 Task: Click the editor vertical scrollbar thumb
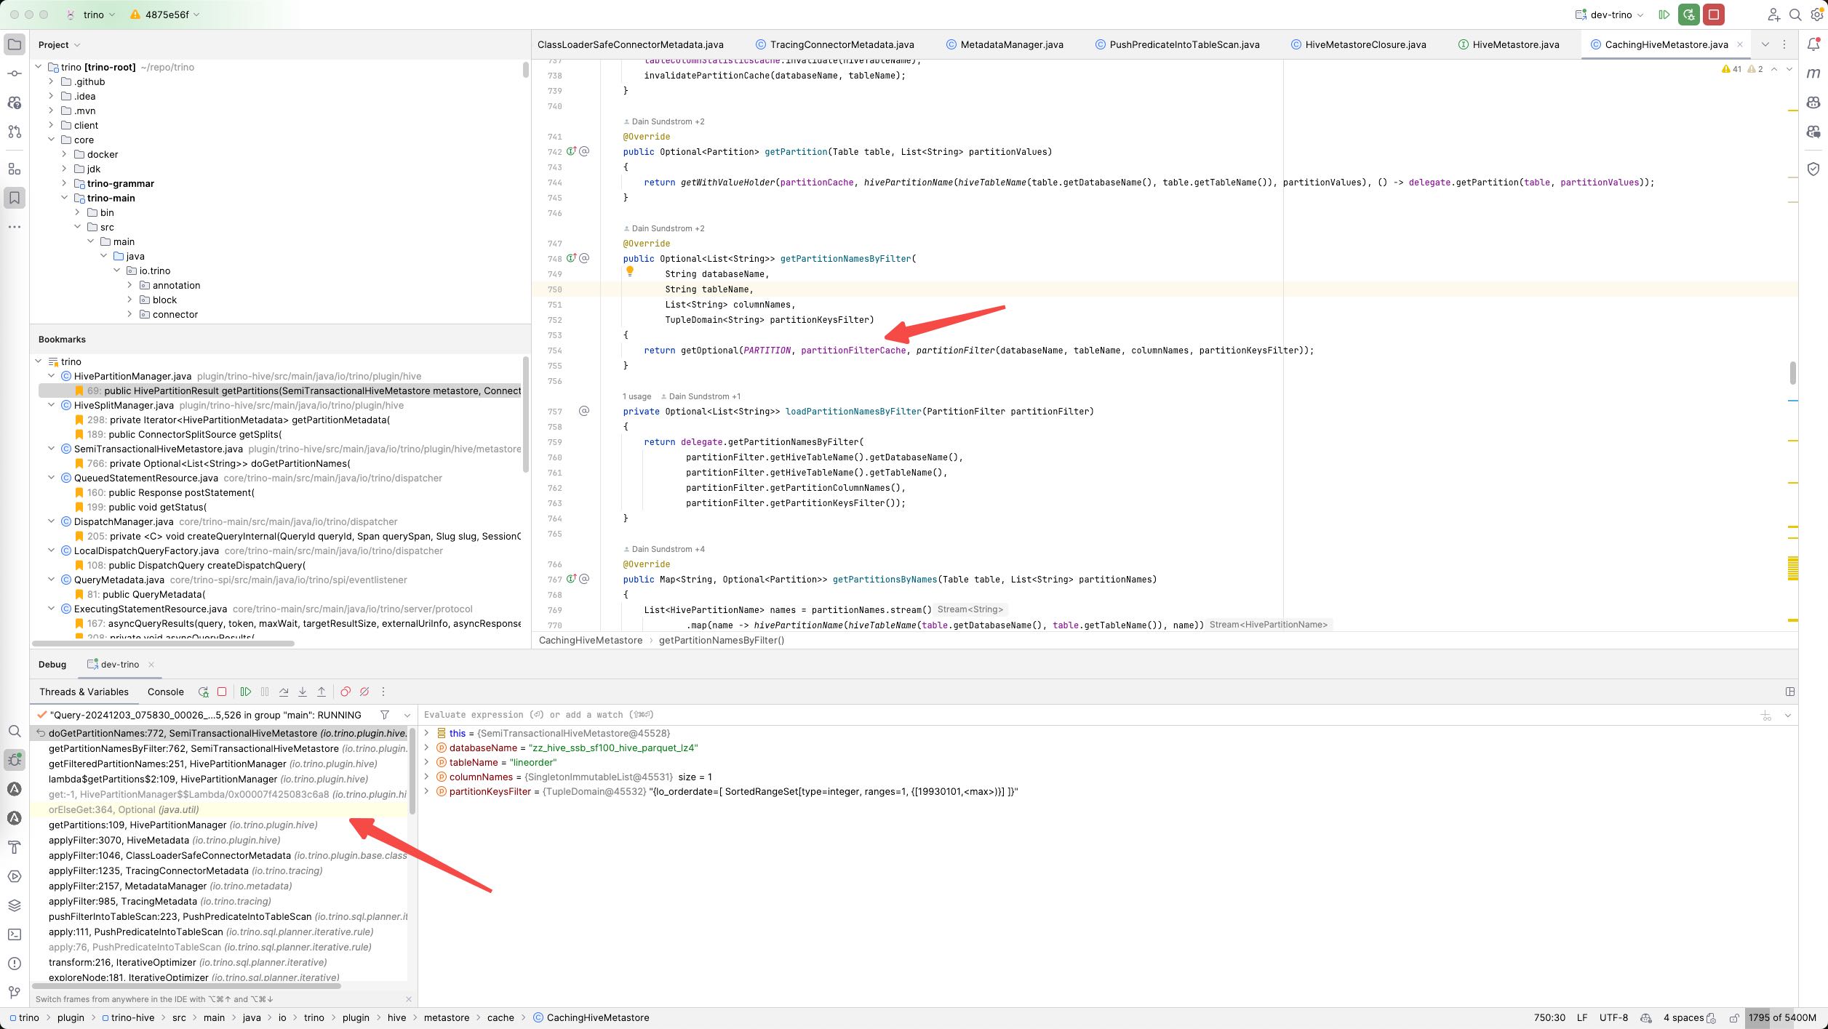1792,372
